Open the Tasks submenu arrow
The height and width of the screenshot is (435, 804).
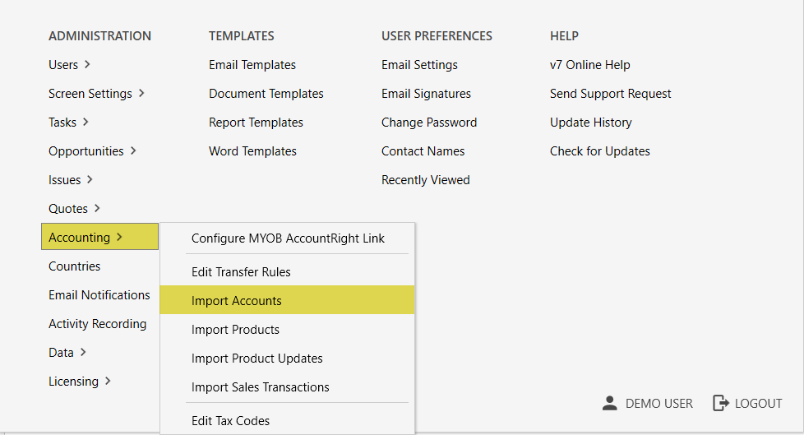tap(85, 122)
